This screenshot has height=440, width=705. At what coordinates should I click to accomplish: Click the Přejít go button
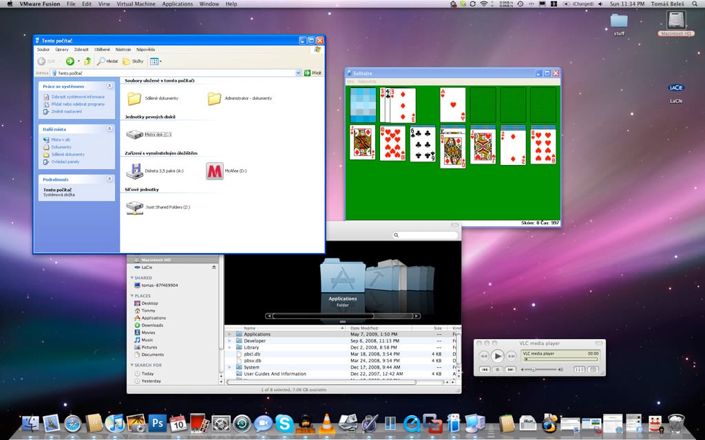[x=313, y=73]
